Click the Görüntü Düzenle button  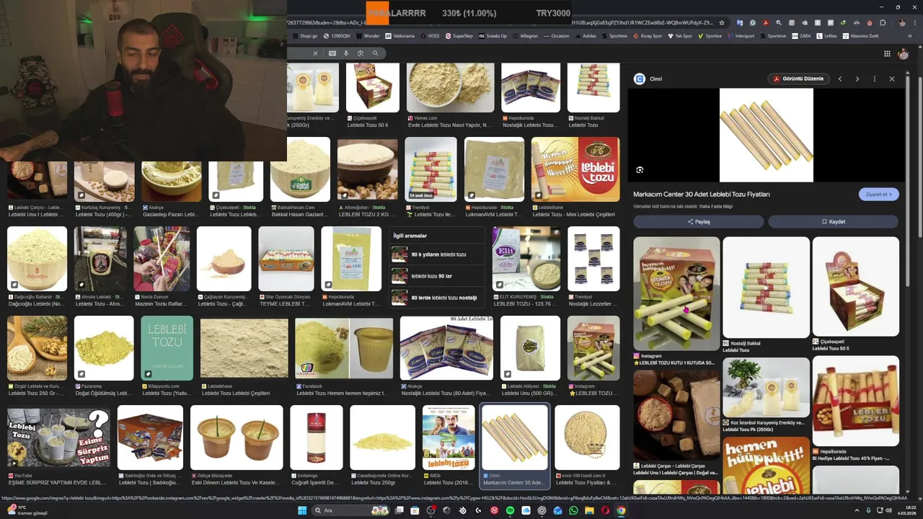click(798, 79)
